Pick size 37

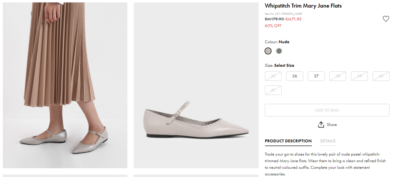[316, 76]
